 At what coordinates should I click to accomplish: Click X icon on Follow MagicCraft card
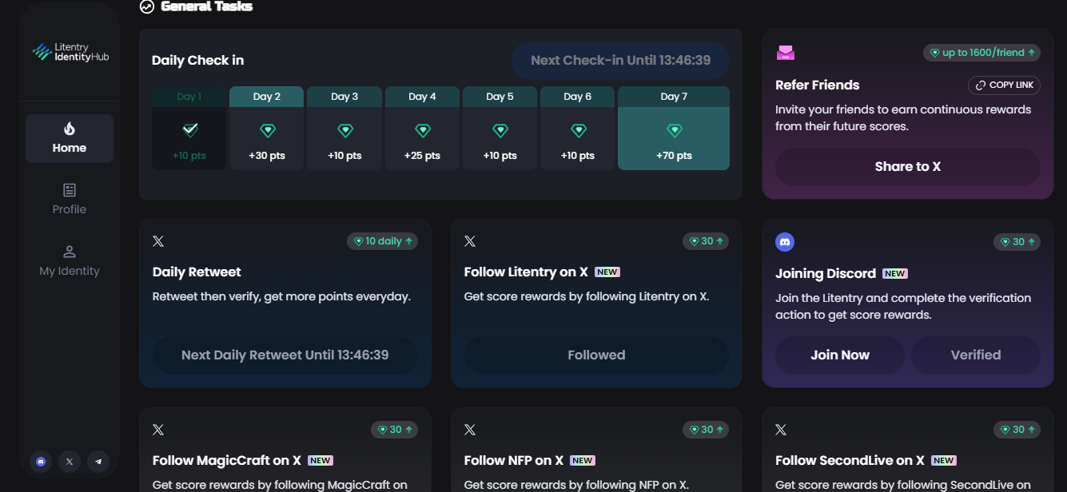coord(158,430)
